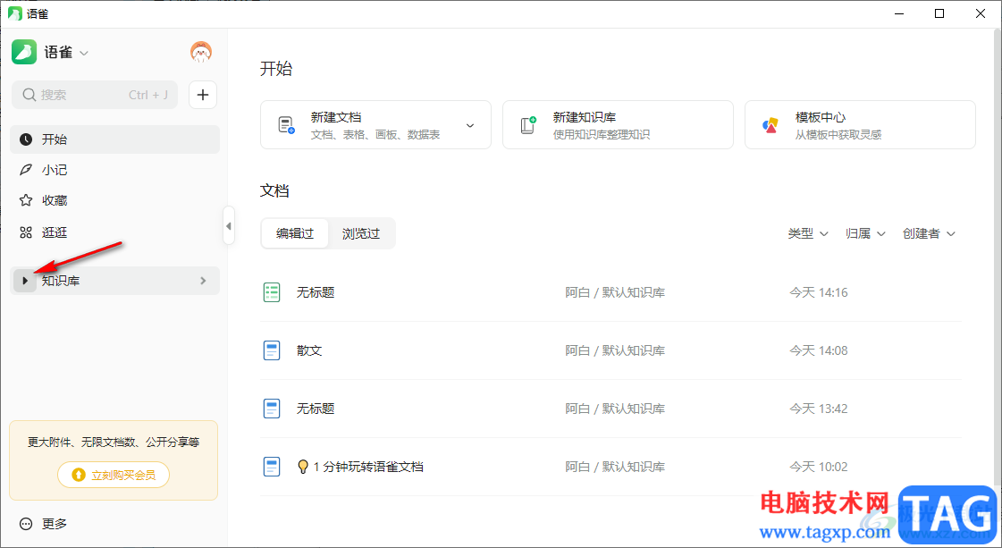Click 阿白 / 默认知识库 in the 散文 row
Image resolution: width=1002 pixels, height=548 pixels.
pos(615,350)
